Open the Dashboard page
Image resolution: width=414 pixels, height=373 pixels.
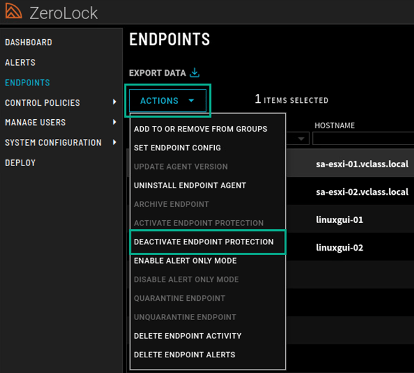tap(28, 42)
